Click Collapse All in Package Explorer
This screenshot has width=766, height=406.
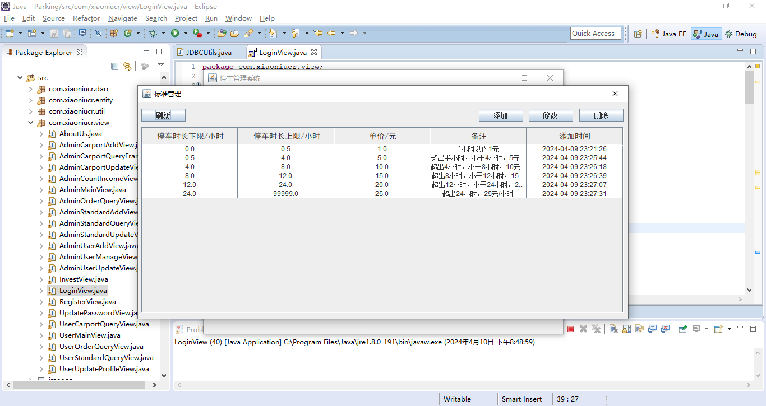pyautogui.click(x=114, y=66)
